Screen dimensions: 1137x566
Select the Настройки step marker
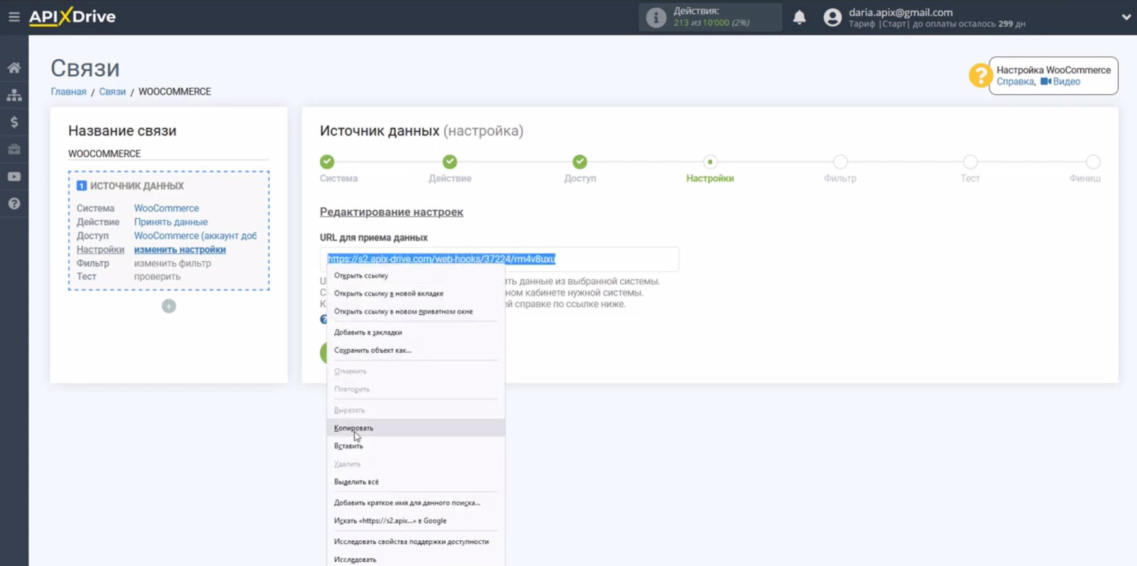tap(710, 162)
